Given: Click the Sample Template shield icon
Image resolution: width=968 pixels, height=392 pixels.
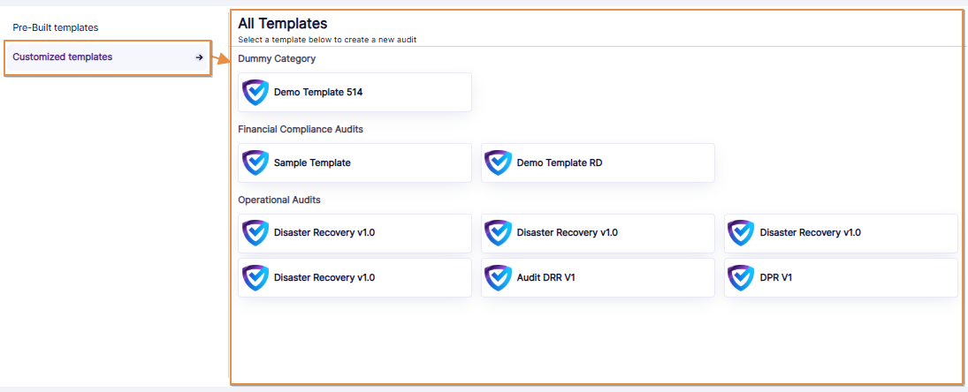Looking at the screenshot, I should (x=255, y=162).
